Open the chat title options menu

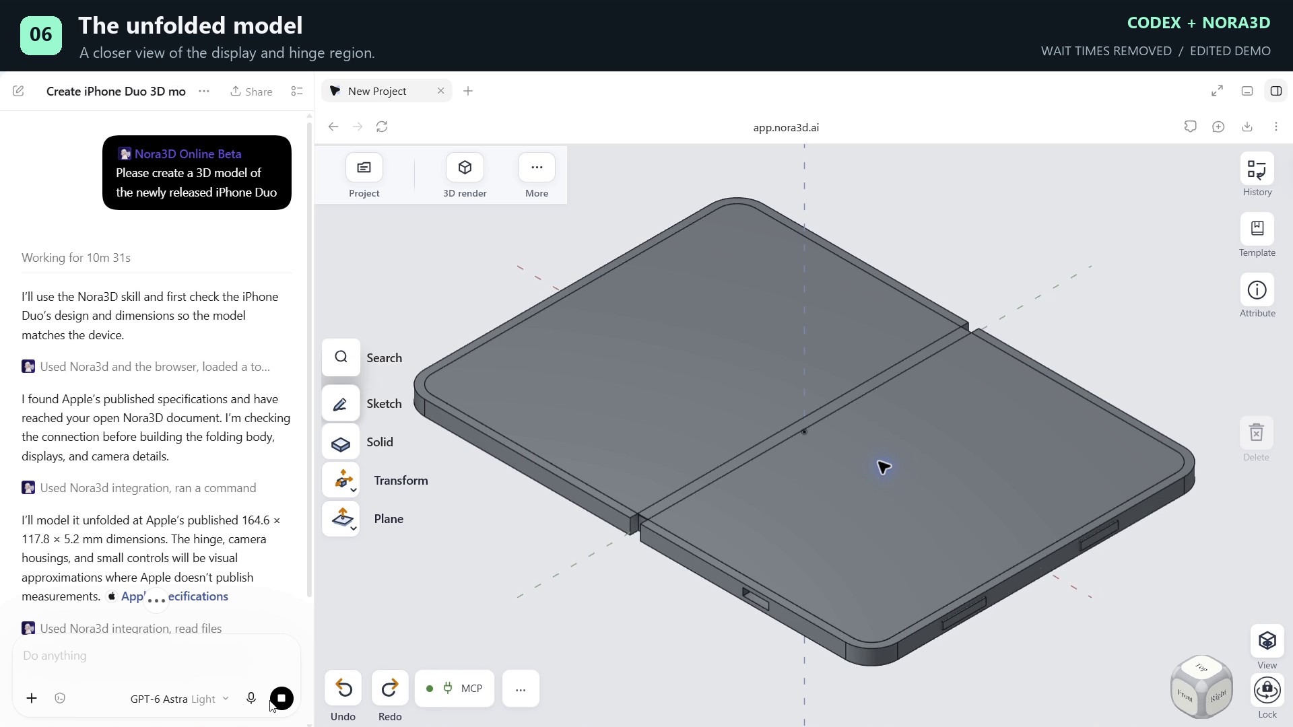pos(204,91)
